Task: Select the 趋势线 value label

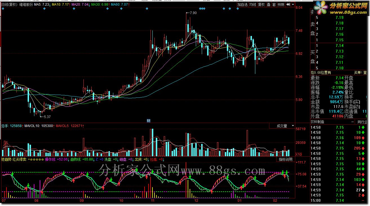Action: coord(82,159)
